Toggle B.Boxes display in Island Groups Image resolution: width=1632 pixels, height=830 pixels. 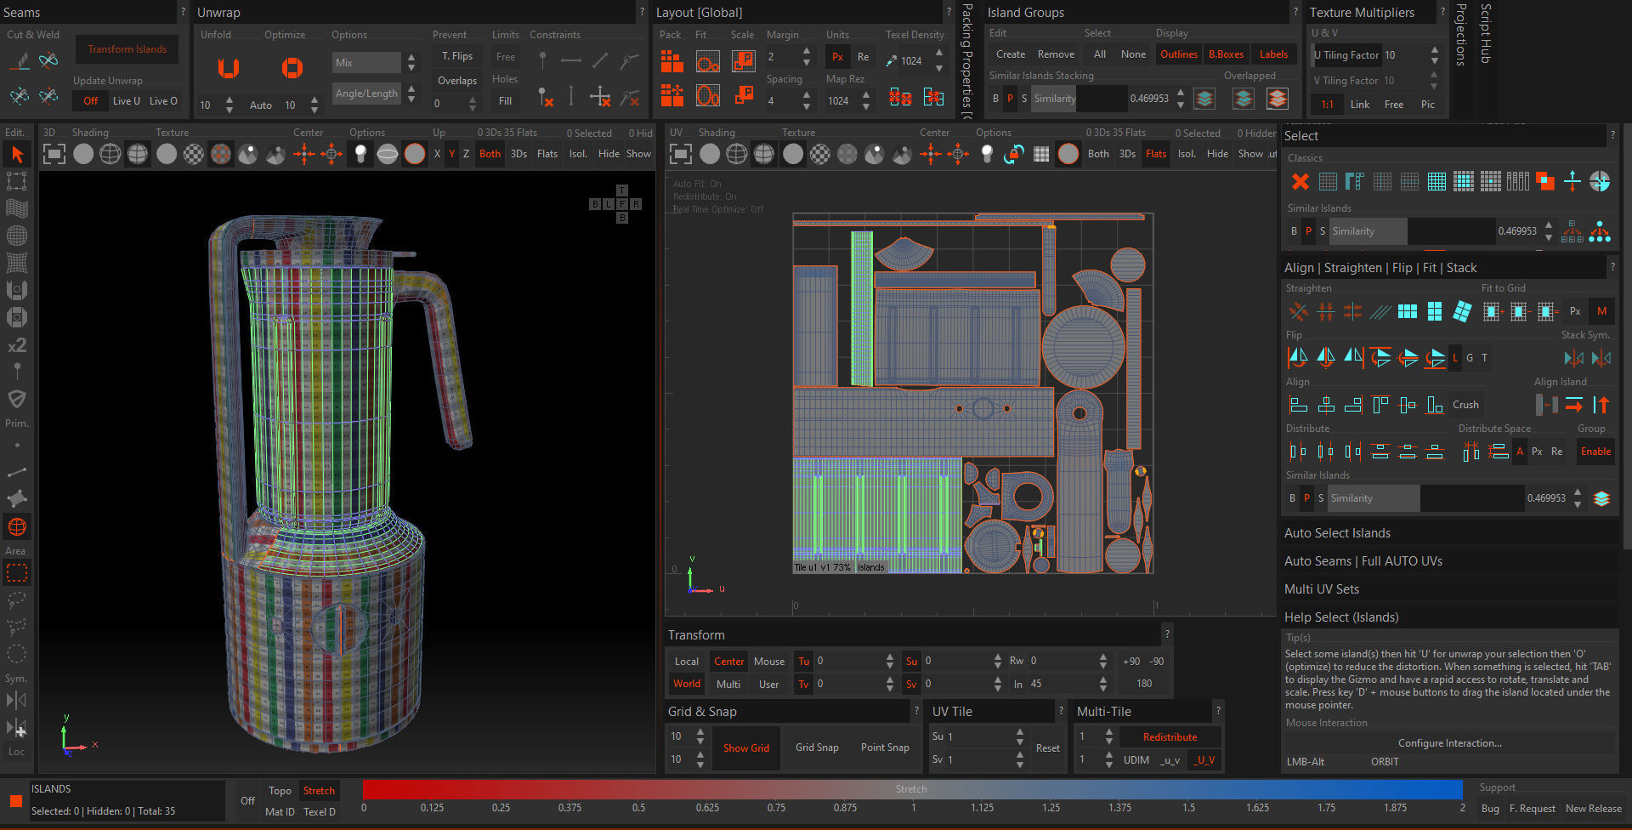tap(1226, 54)
